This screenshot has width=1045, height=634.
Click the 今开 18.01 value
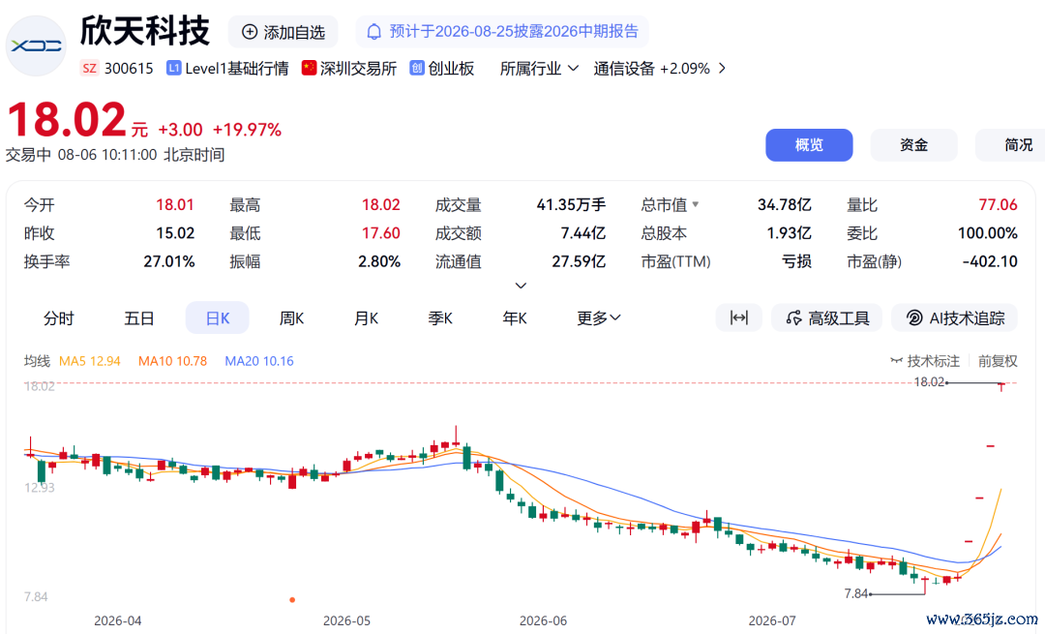tap(174, 204)
